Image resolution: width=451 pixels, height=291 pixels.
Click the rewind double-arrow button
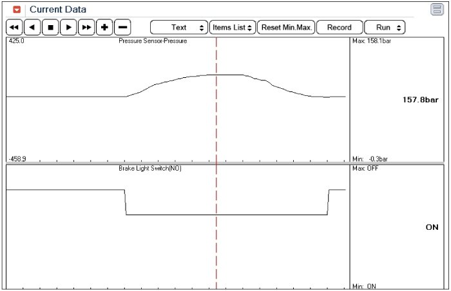[x=14, y=28]
